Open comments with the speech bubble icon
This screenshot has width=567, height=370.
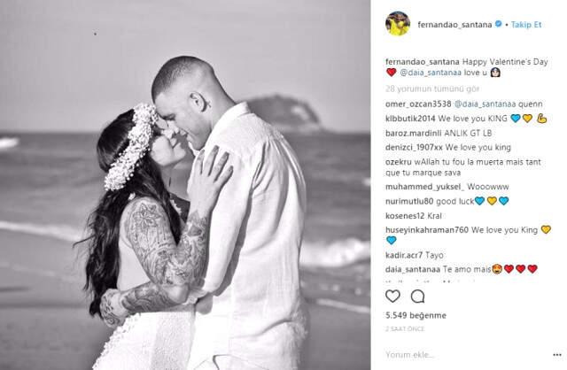tap(417, 297)
